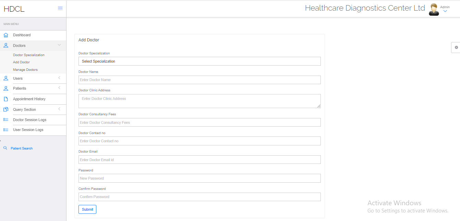Screen dimensions: 460x221
Task: Click the Enter Doctor Name input field
Action: (x=199, y=80)
